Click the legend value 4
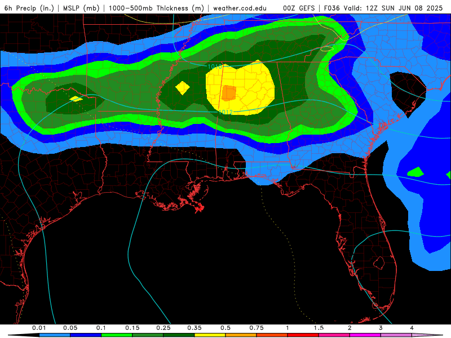The height and width of the screenshot is (338, 451). tap(412, 328)
